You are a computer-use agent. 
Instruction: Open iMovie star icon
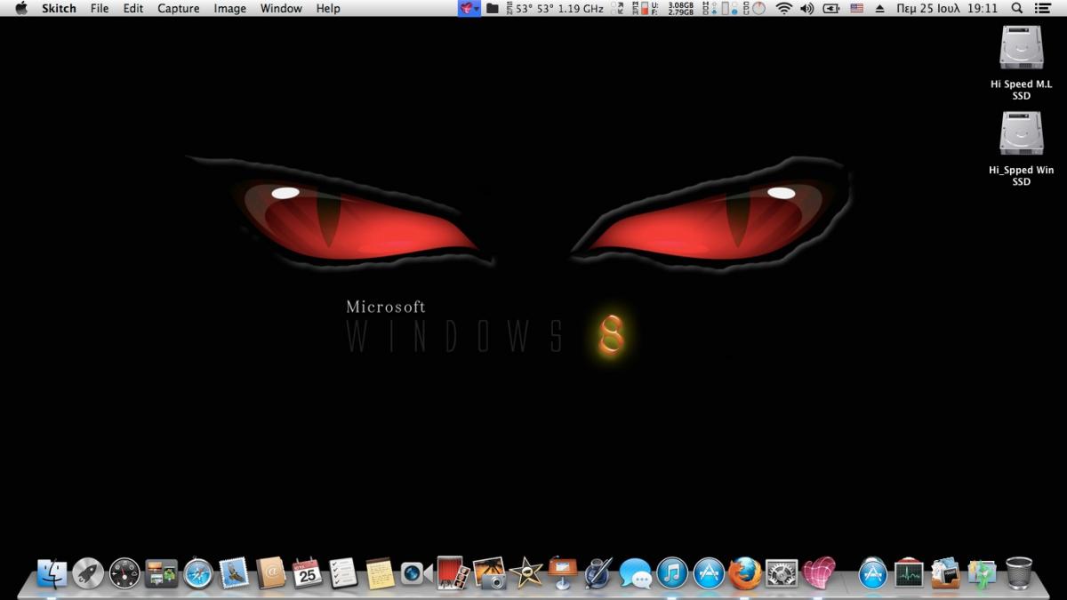[525, 572]
